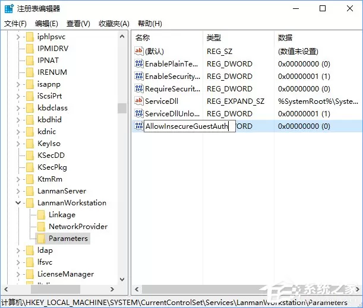Expand the kdnic tree node
The image size is (363, 308).
point(18,132)
